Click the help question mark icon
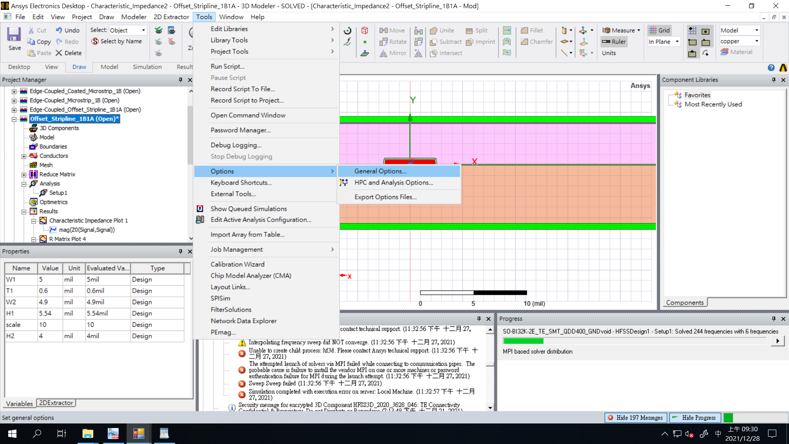 point(771,67)
